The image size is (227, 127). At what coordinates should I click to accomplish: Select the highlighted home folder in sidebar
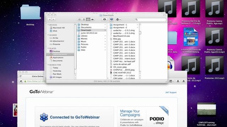(60, 54)
